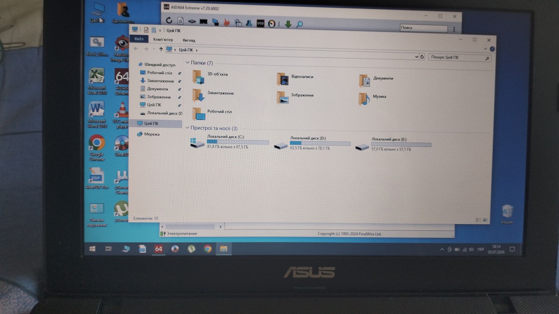Click the AIDA64 refresh toolbar icon

[169, 21]
